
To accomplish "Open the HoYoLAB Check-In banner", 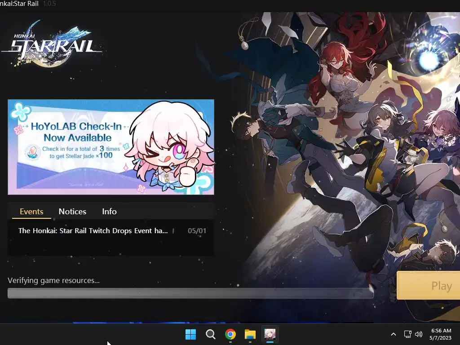I will [x=111, y=147].
